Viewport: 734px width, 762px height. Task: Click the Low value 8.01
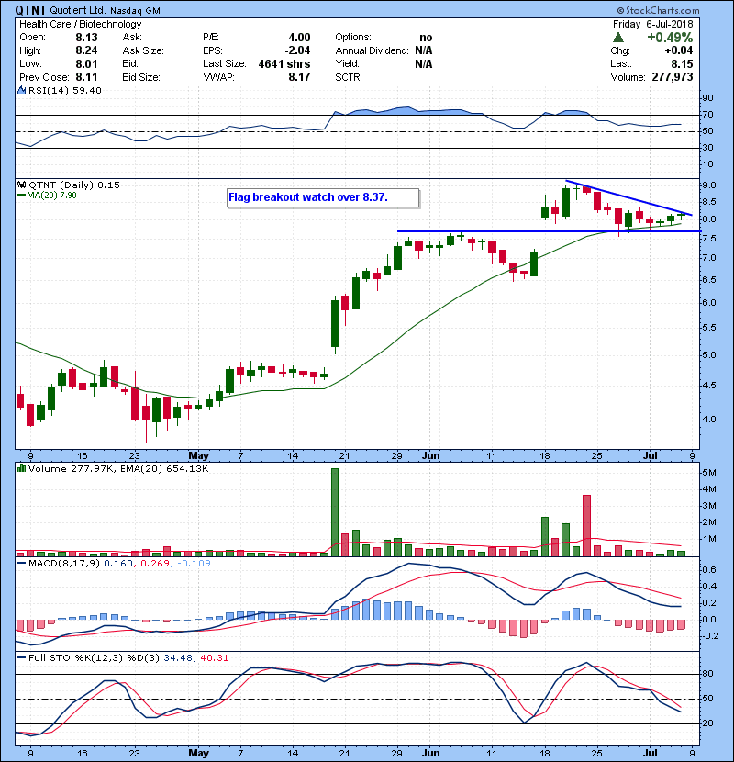click(86, 63)
